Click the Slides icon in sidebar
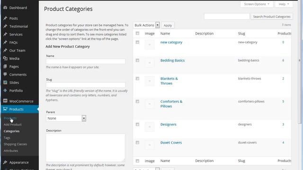The width and height of the screenshot is (303, 170). point(5,83)
